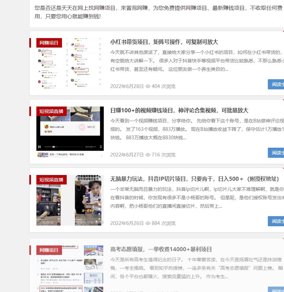Viewport: 284px width, 292px height.
Task: Click the eye icon next to 404 次浏览
Action: (148, 86)
